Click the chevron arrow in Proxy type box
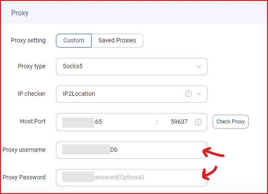 point(199,67)
